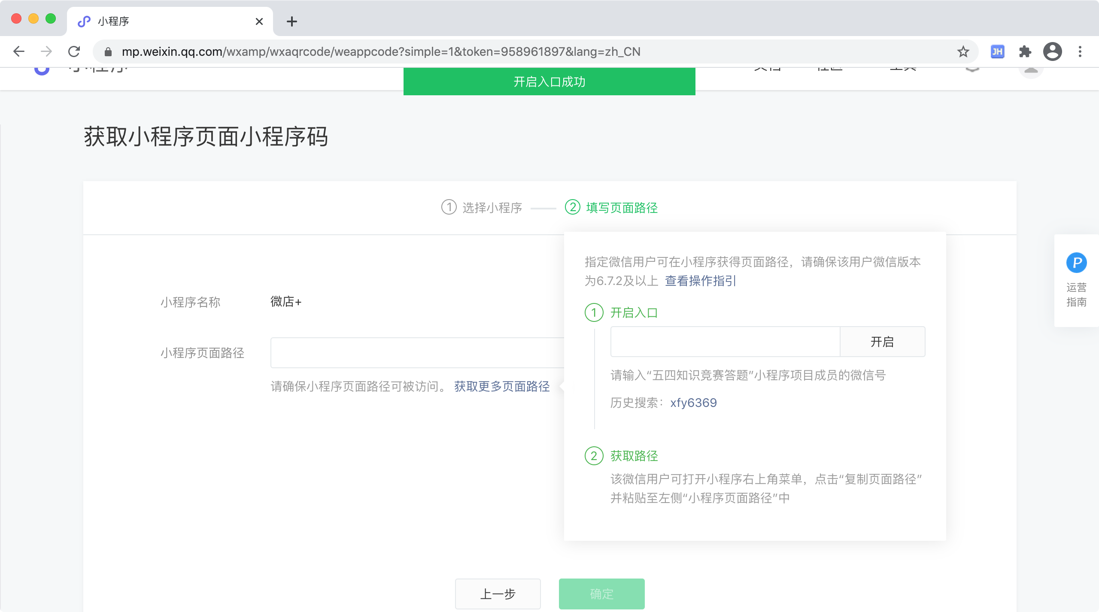Select history search xfy6369
Screen dimensions: 1099x612
(693, 403)
